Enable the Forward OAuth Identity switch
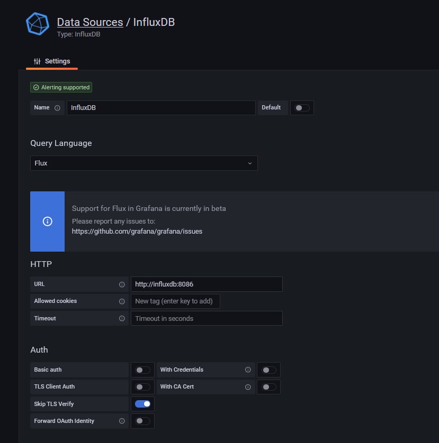The width and height of the screenshot is (439, 443). [142, 421]
